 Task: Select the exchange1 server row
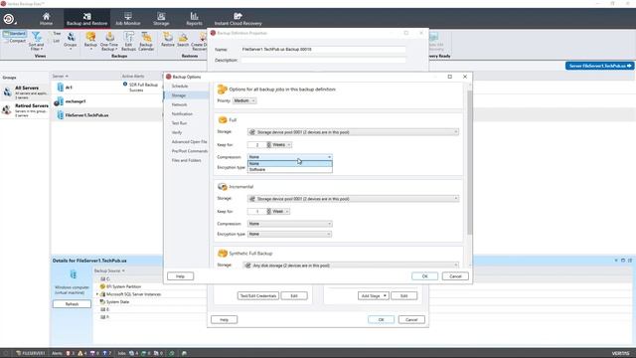(x=107, y=101)
